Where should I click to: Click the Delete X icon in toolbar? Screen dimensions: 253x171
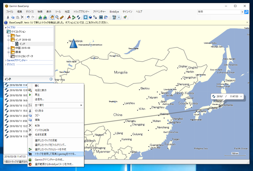tap(22, 17)
